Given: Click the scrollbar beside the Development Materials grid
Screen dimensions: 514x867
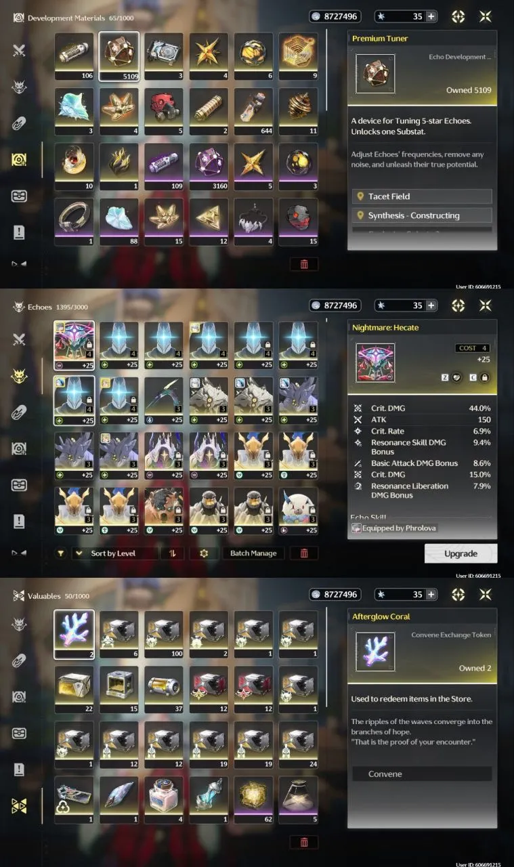Looking at the screenshot, I should click(x=326, y=70).
